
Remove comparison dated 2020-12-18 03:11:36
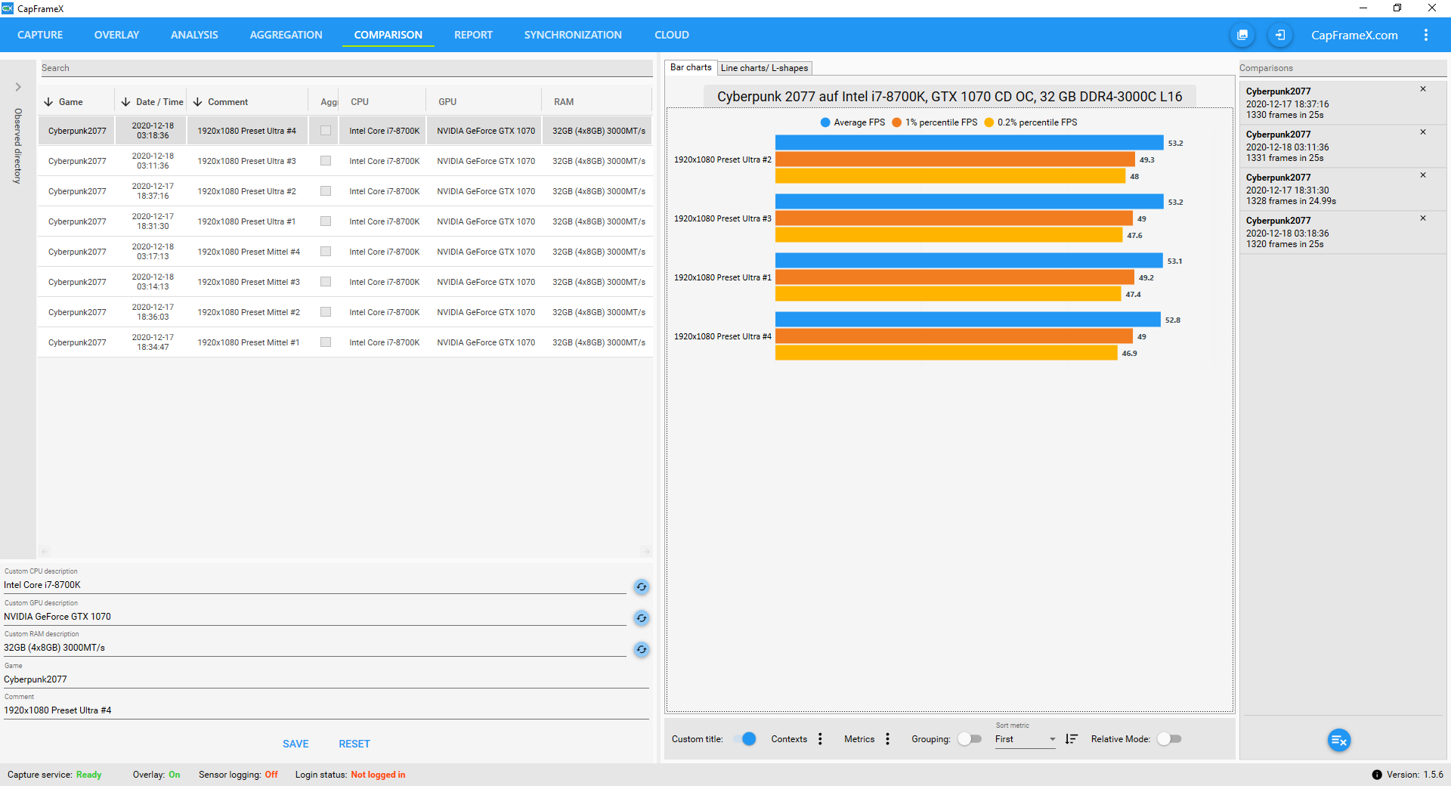click(1422, 132)
